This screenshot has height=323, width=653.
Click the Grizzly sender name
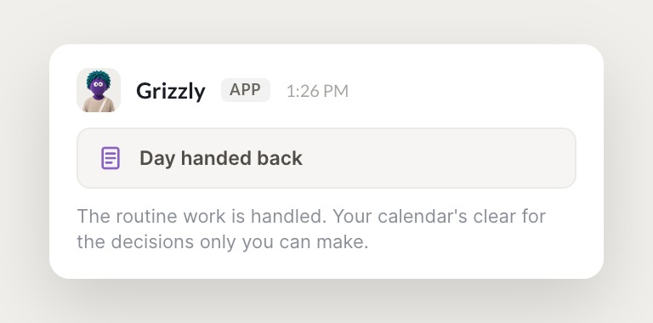point(171,91)
